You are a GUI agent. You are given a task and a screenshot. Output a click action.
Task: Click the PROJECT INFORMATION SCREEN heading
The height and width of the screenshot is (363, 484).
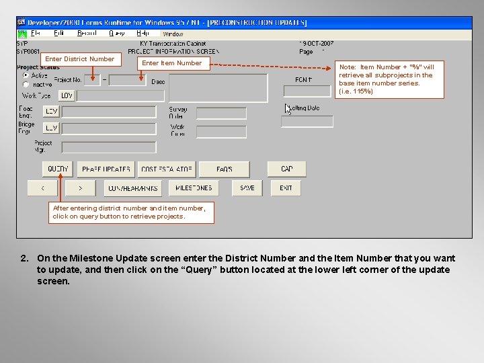click(173, 51)
